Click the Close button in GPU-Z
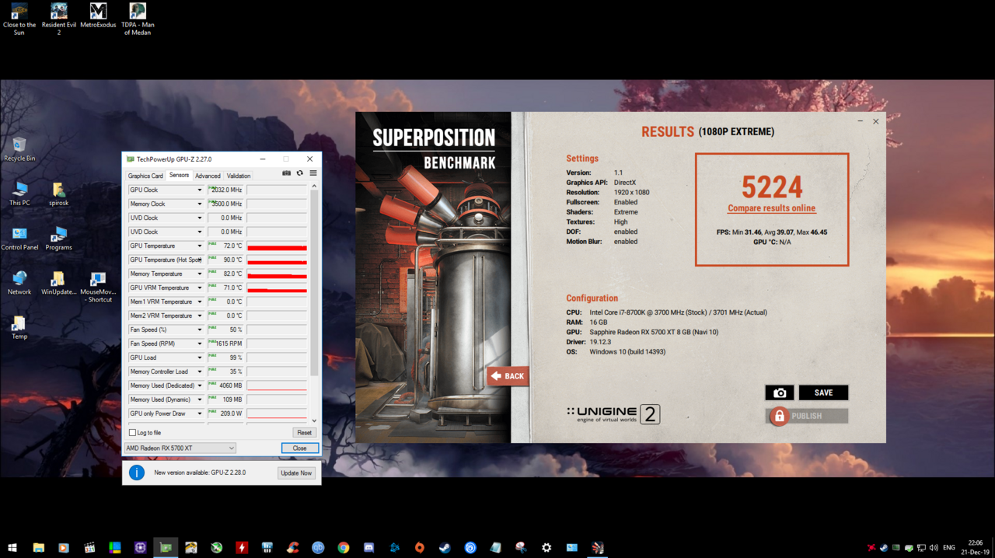Viewport: 995px width, 558px height. (299, 448)
